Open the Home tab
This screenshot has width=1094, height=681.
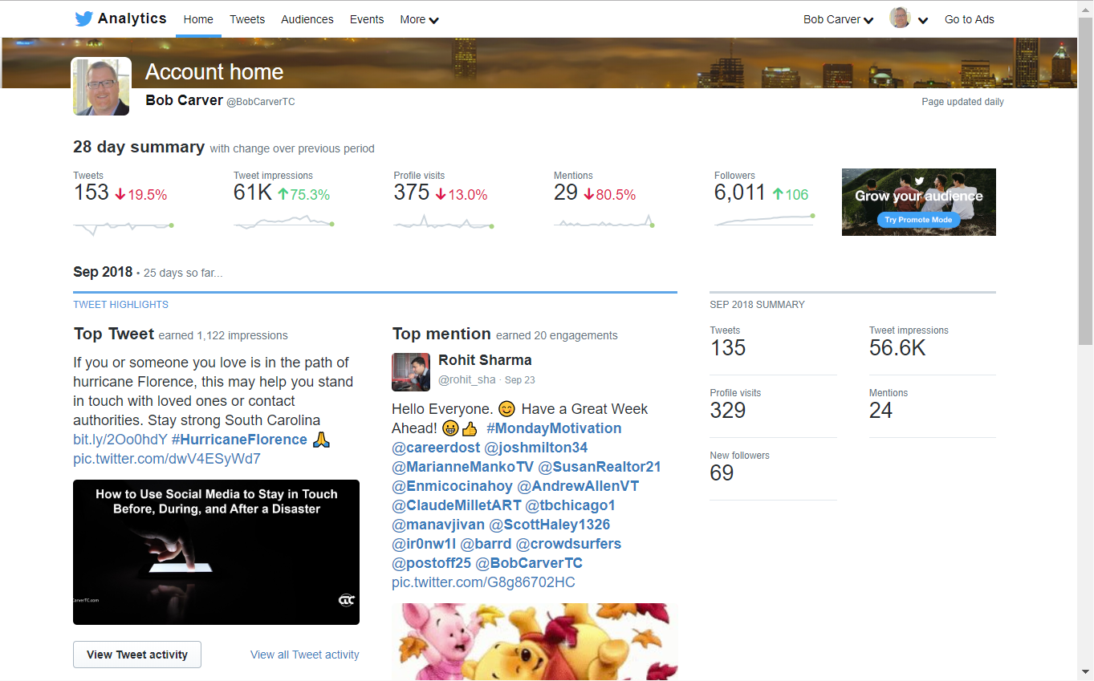pos(198,19)
